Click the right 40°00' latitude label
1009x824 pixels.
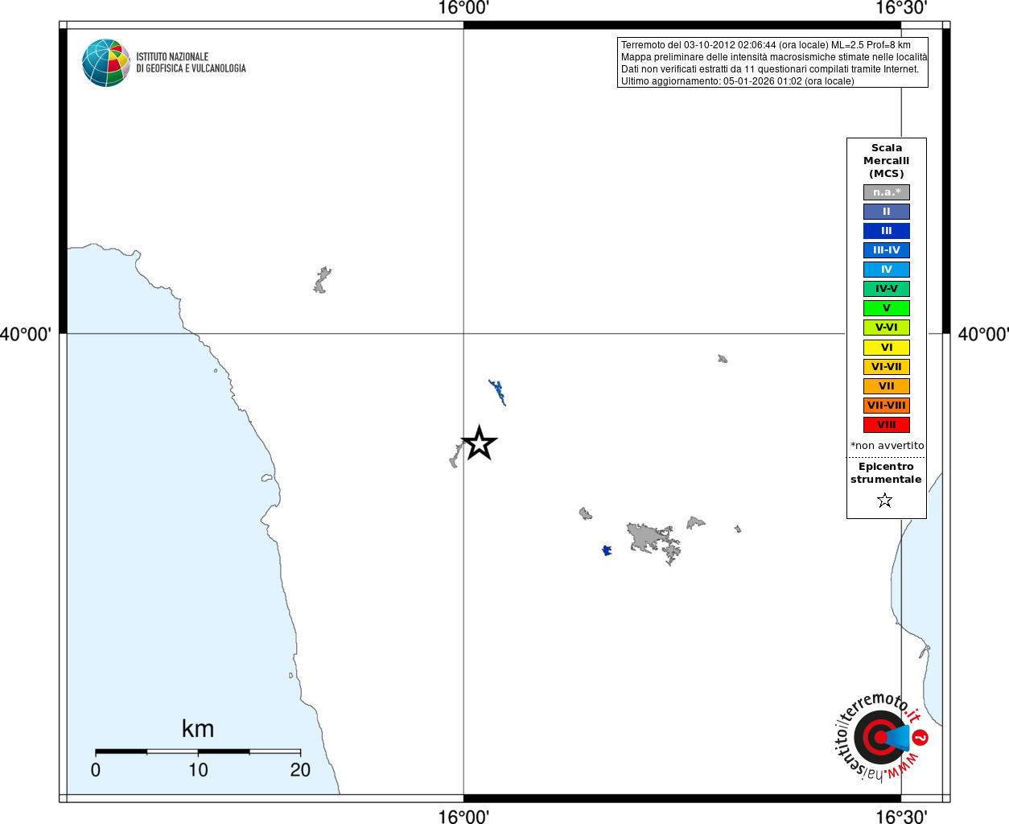983,334
